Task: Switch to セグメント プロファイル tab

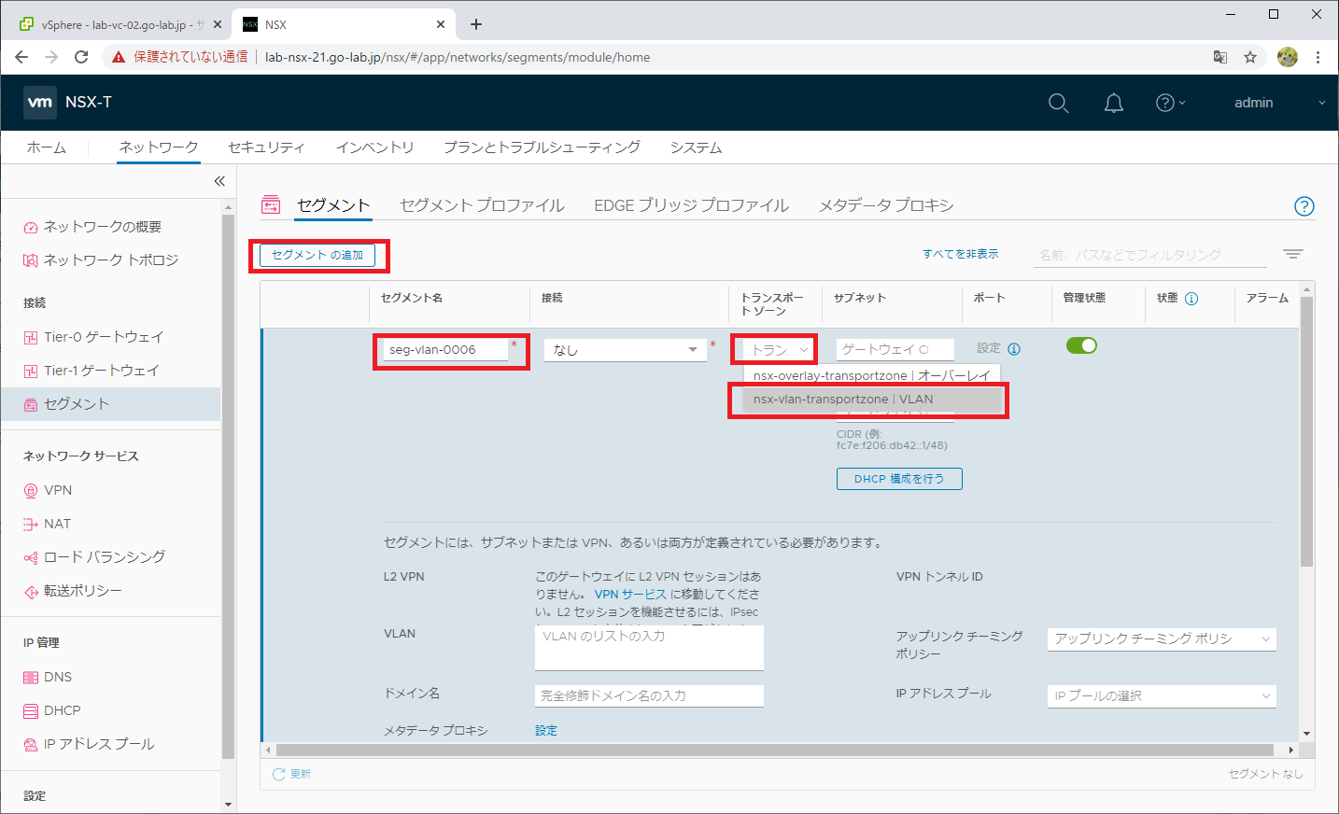Action: click(x=482, y=205)
